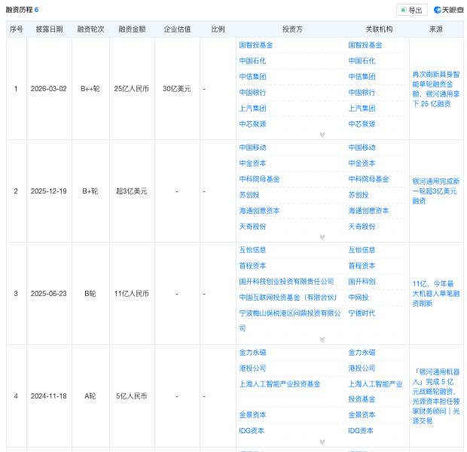The width and height of the screenshot is (467, 452).
Task: Open investor link 互怡信息 in 投资方 column
Action: pyautogui.click(x=252, y=250)
